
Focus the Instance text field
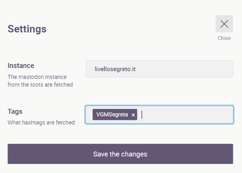159,69
